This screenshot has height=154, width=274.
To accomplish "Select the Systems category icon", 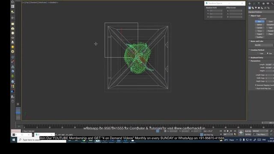I will 268,8.
